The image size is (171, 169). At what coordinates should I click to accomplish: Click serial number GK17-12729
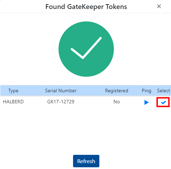tap(61, 102)
